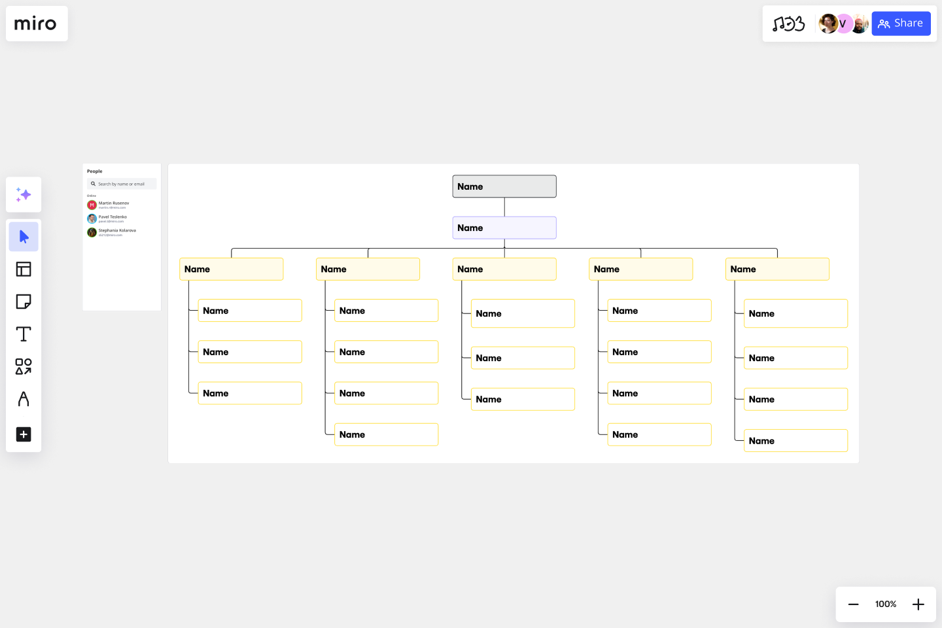This screenshot has height=628, width=942.
Task: Select the Pen drawing tool
Action: [24, 398]
